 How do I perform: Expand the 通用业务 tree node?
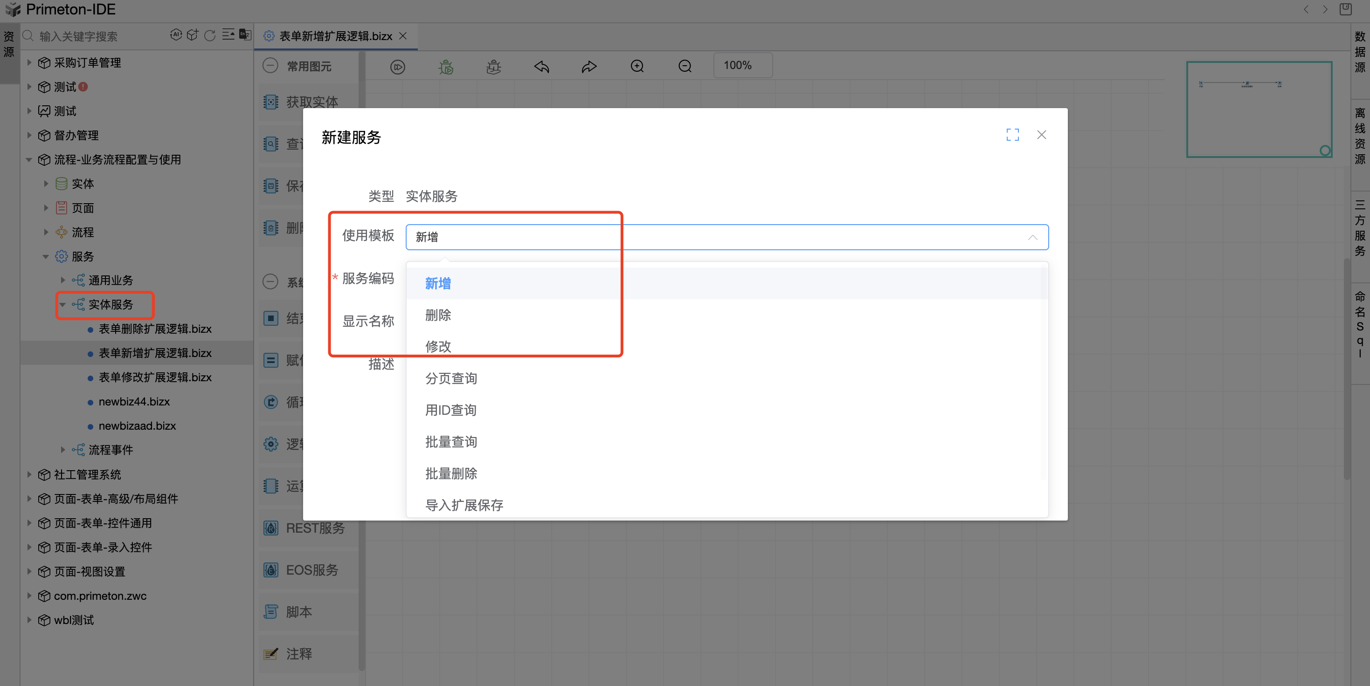point(63,281)
